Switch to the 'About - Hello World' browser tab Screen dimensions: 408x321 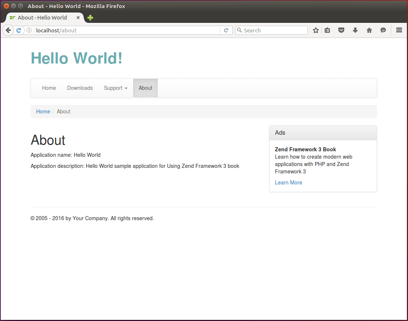(42, 17)
